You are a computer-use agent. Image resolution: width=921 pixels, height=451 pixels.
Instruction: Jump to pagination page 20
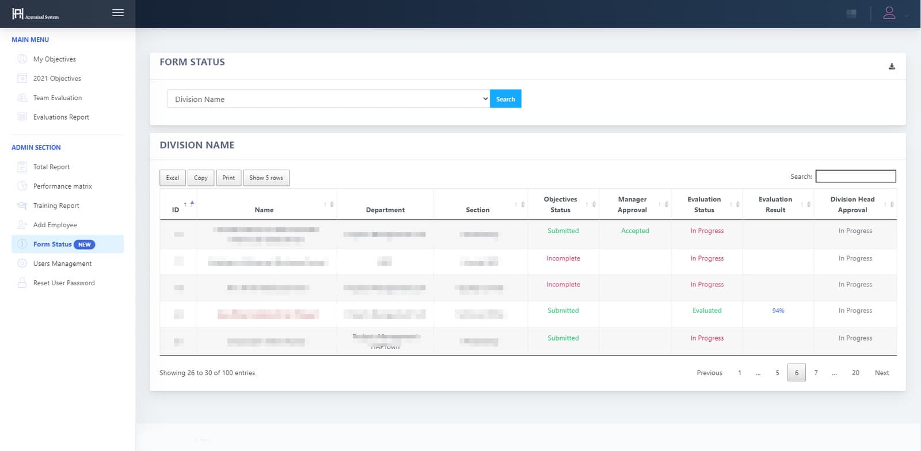[x=855, y=373]
